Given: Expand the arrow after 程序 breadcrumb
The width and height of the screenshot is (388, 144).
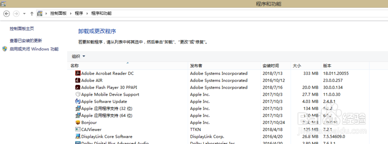Looking at the screenshot, I should pos(87,14).
